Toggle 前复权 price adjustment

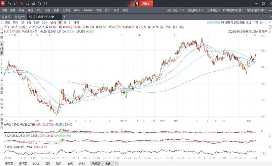click(x=229, y=23)
